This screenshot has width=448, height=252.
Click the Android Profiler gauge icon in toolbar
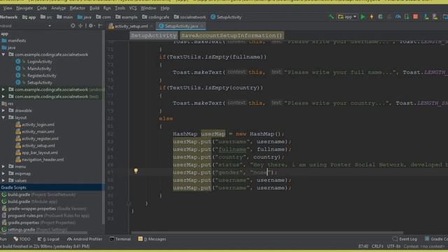tap(398, 17)
